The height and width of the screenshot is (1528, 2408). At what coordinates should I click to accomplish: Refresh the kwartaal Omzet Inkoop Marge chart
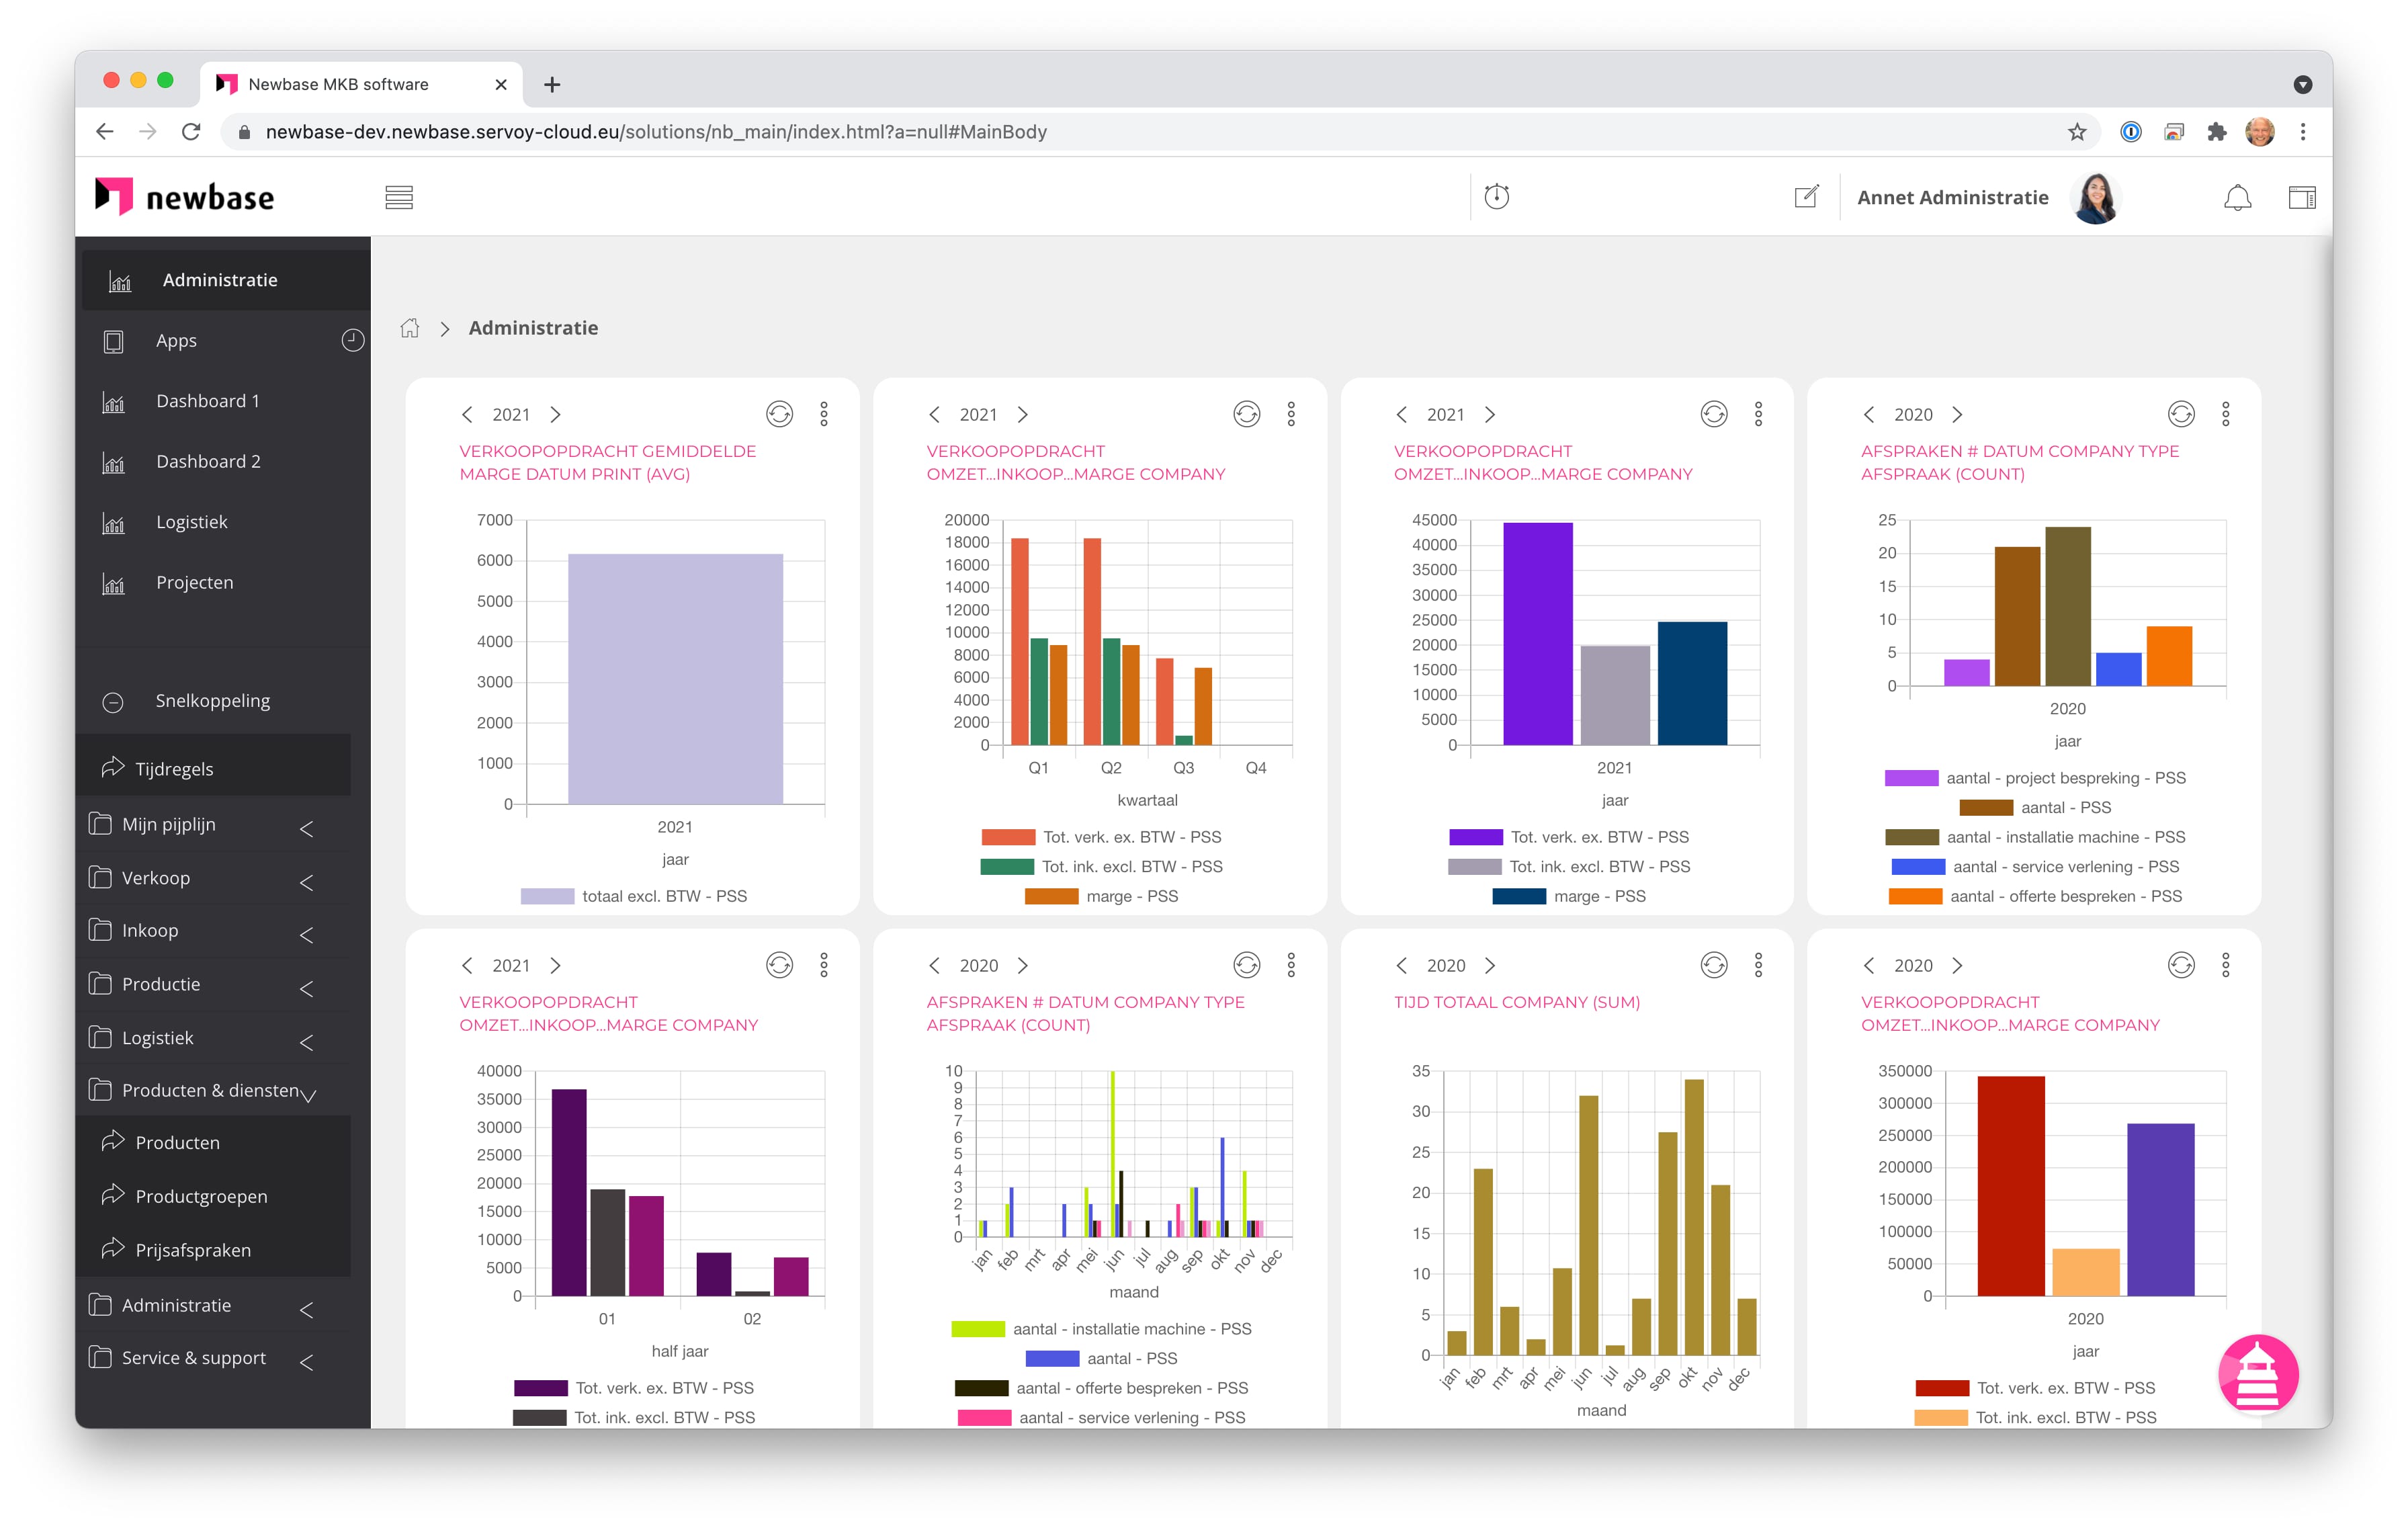(x=1246, y=414)
